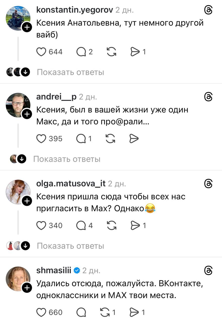The height and width of the screenshot is (322, 222).
Task: Reply to konstantin.yegorov's comment
Action: 81,52
